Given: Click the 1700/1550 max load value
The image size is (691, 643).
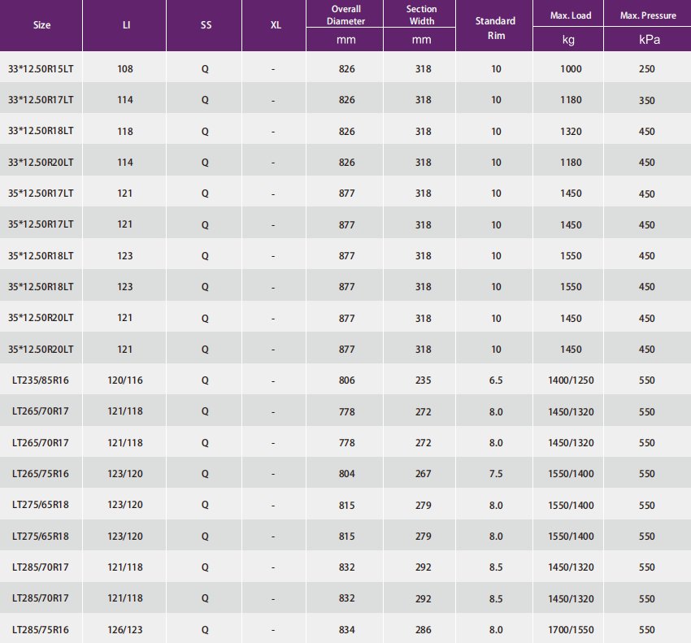Looking at the screenshot, I should [571, 629].
